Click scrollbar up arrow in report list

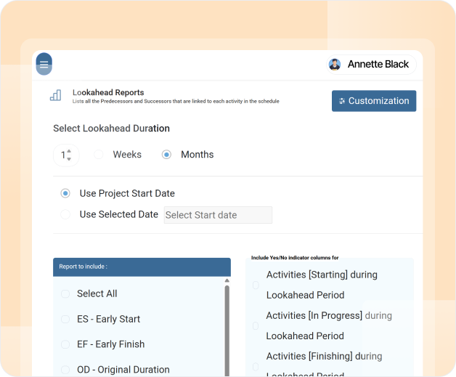(227, 280)
